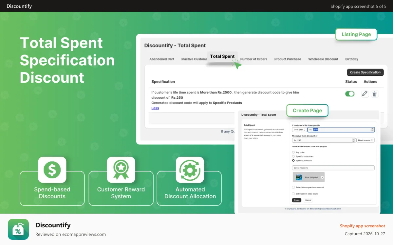Viewport: 393px width, 245px height.
Task: Select the Total Spent tab
Action: (x=222, y=56)
